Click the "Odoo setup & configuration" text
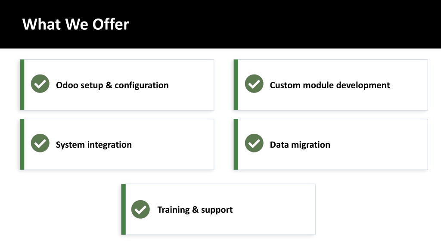This screenshot has height=248, width=441. pyautogui.click(x=112, y=85)
